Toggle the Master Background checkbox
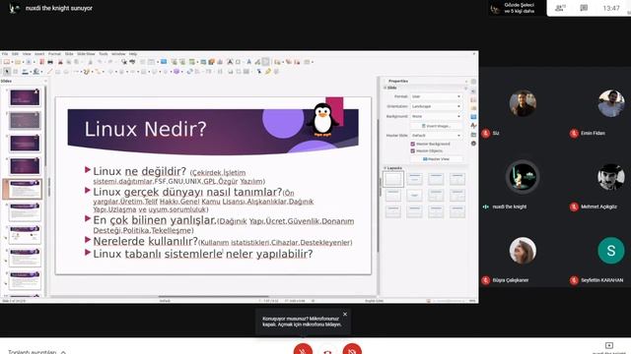631x354 pixels. point(412,144)
